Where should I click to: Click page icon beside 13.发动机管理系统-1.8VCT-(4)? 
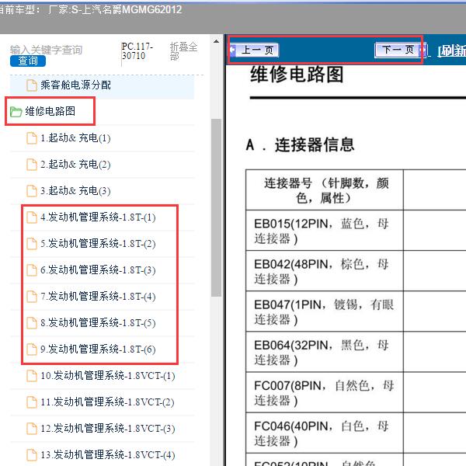(x=32, y=455)
